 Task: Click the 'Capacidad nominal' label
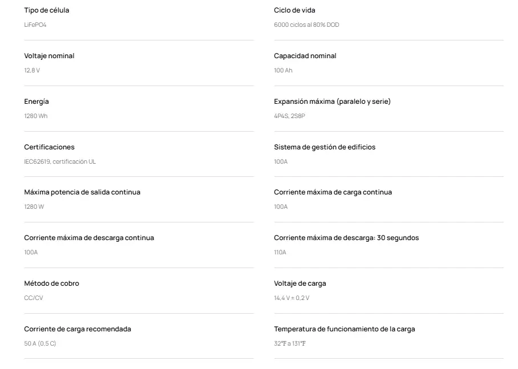pyautogui.click(x=305, y=56)
